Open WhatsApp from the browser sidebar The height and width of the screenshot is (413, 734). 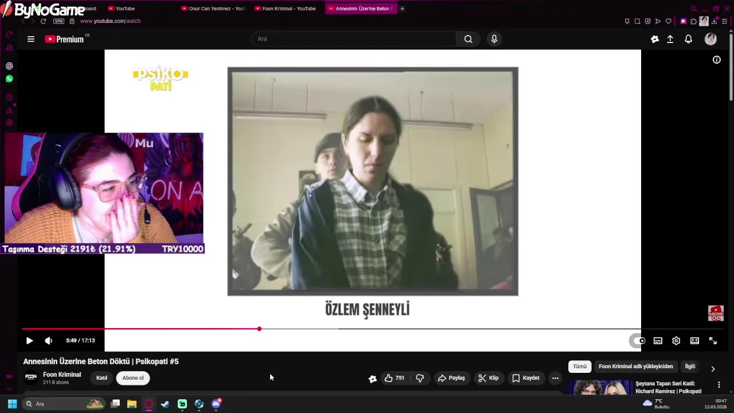coord(9,79)
